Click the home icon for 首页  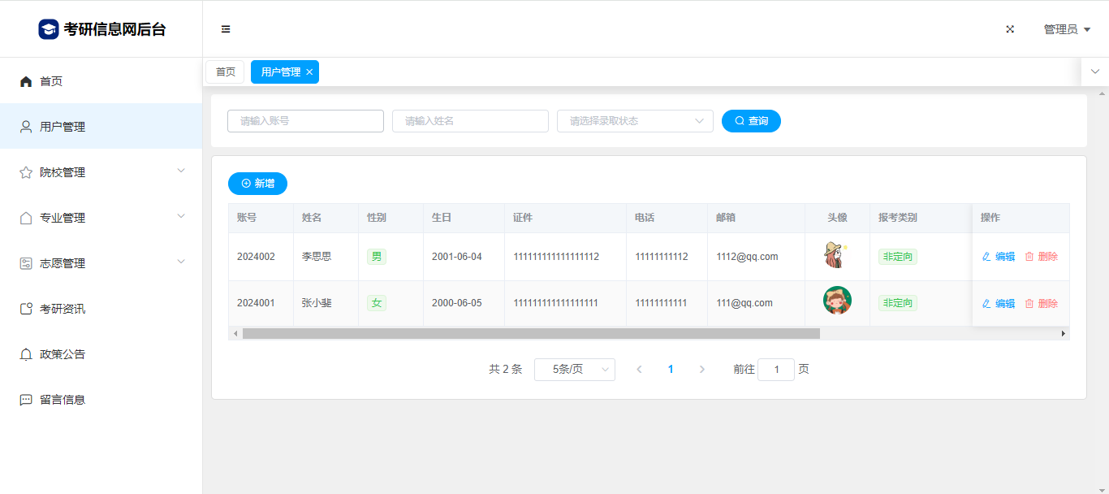coord(26,81)
